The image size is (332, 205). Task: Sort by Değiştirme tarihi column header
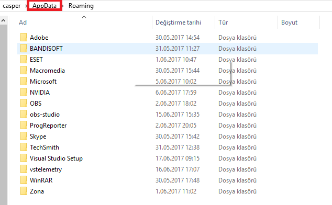pos(178,22)
